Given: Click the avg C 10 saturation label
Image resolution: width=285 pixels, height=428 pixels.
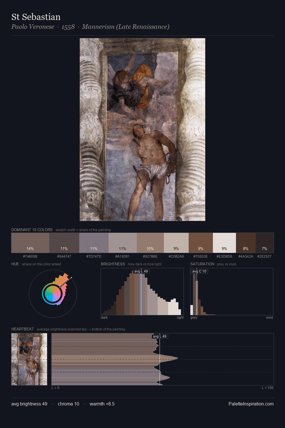Looking at the screenshot, I should pos(199,271).
